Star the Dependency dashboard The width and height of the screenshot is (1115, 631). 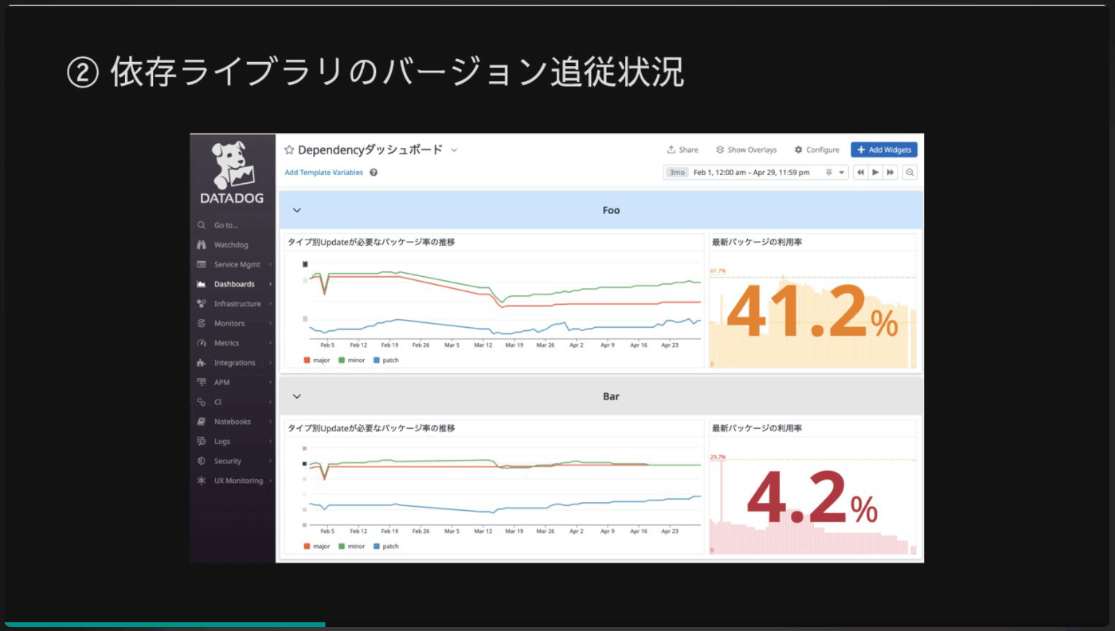click(289, 150)
